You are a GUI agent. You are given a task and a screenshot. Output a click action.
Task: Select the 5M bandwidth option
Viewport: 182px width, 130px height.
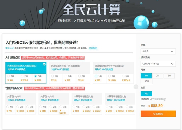[169, 76]
